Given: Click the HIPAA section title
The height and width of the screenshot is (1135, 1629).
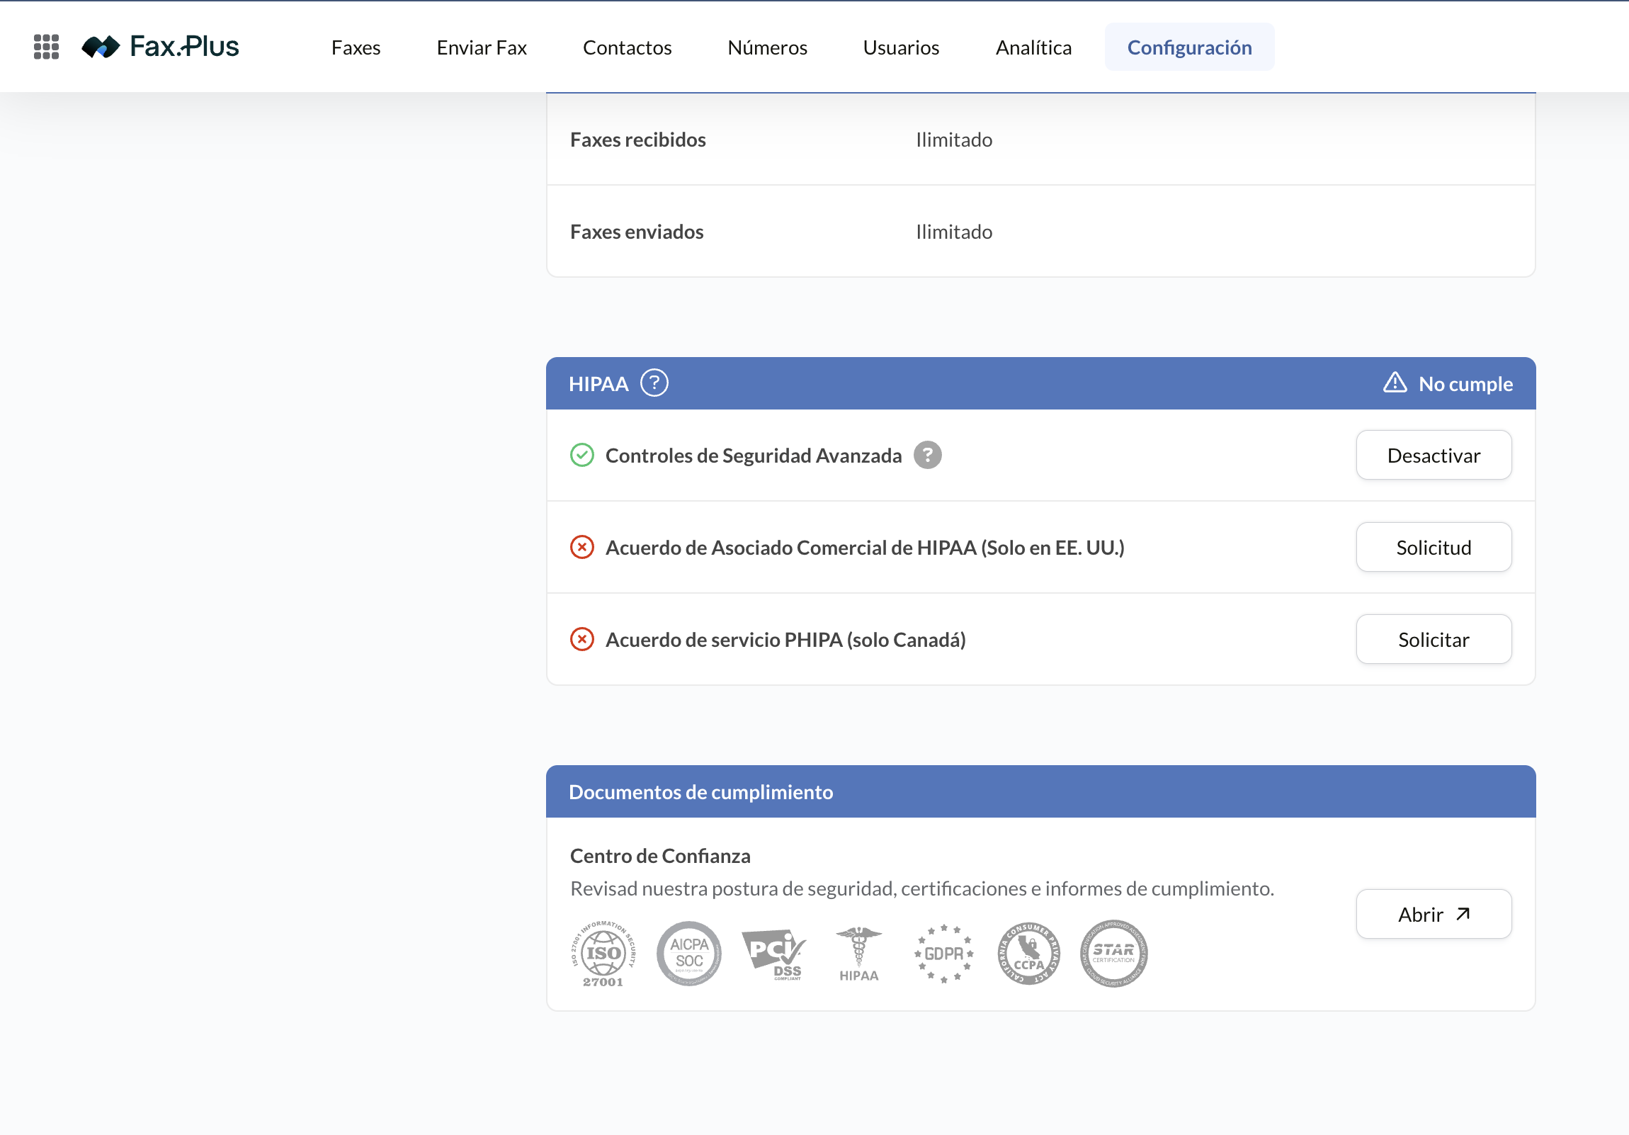Looking at the screenshot, I should point(598,384).
